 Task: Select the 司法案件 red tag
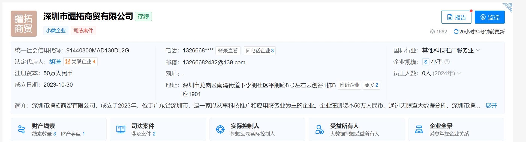point(83,31)
